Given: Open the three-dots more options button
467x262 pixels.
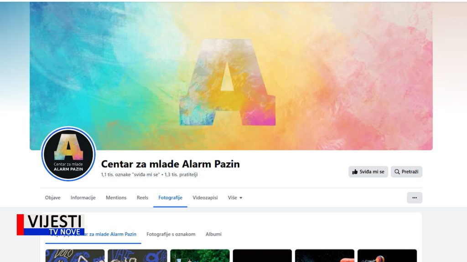Looking at the screenshot, I should (415, 197).
